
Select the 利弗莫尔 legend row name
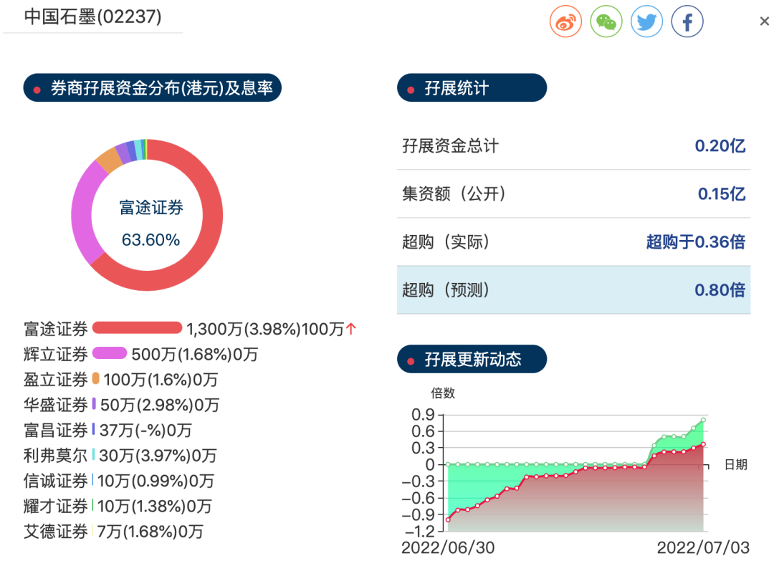(x=56, y=455)
